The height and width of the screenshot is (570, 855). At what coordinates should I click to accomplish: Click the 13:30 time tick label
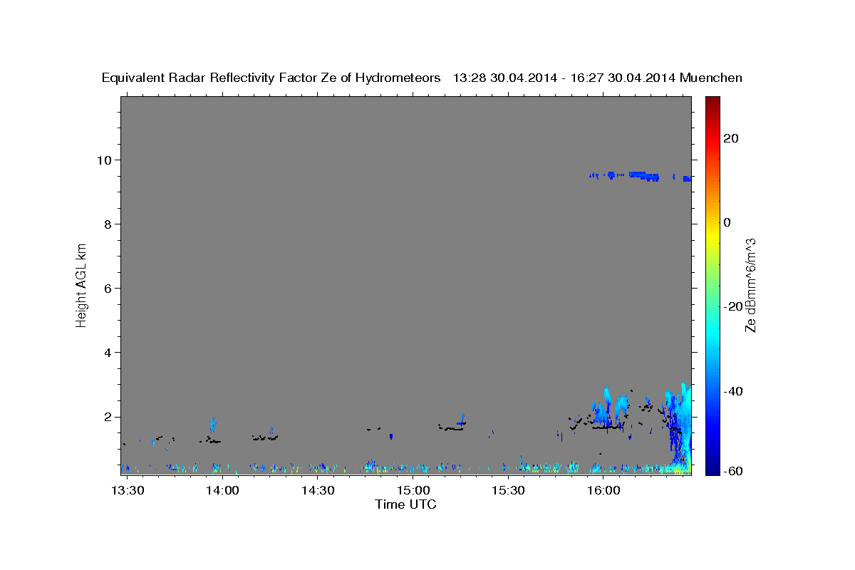(128, 490)
